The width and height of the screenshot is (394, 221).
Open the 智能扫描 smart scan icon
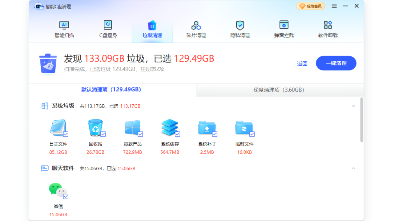[x=64, y=25]
